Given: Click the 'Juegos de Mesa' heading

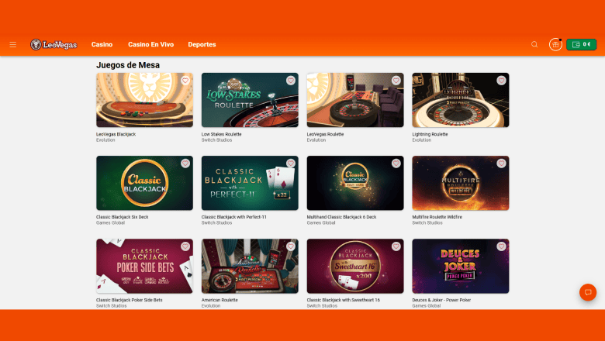Looking at the screenshot, I should click(128, 65).
